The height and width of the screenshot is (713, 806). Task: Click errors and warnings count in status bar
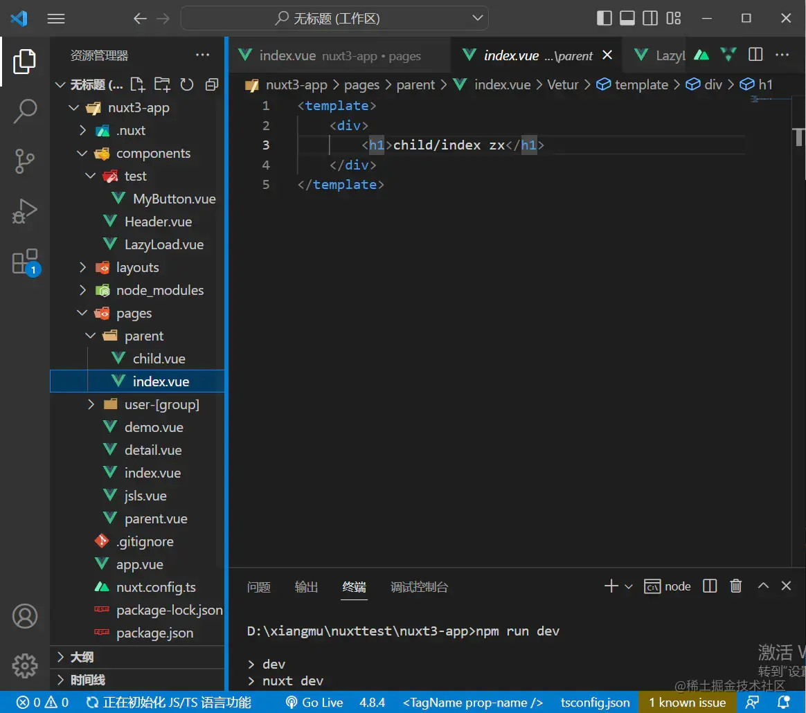point(42,702)
